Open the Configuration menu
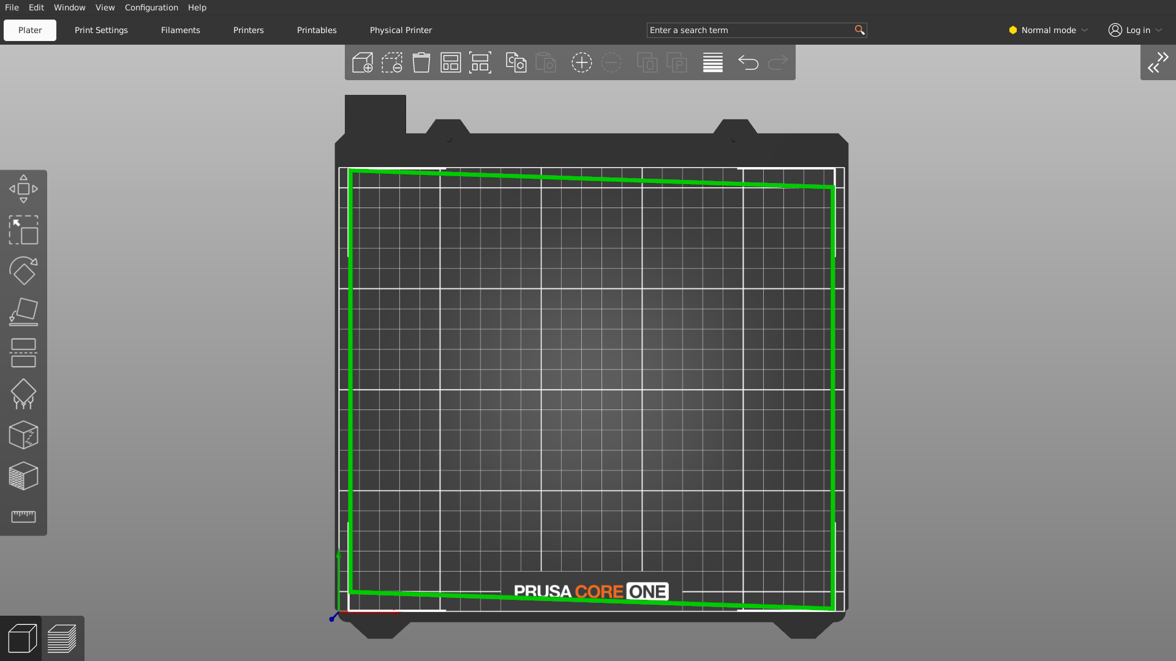Viewport: 1176px width, 661px height. tap(151, 7)
